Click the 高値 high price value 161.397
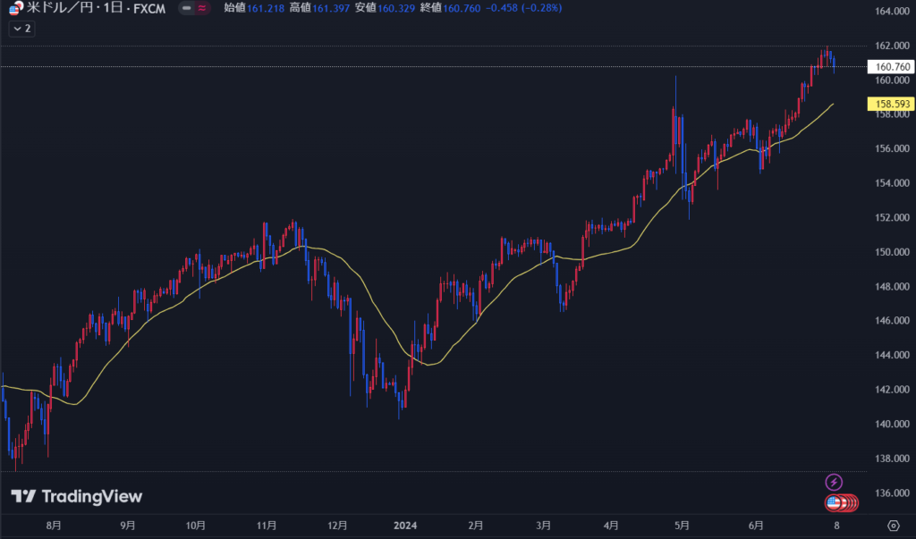The image size is (916, 539). click(332, 9)
